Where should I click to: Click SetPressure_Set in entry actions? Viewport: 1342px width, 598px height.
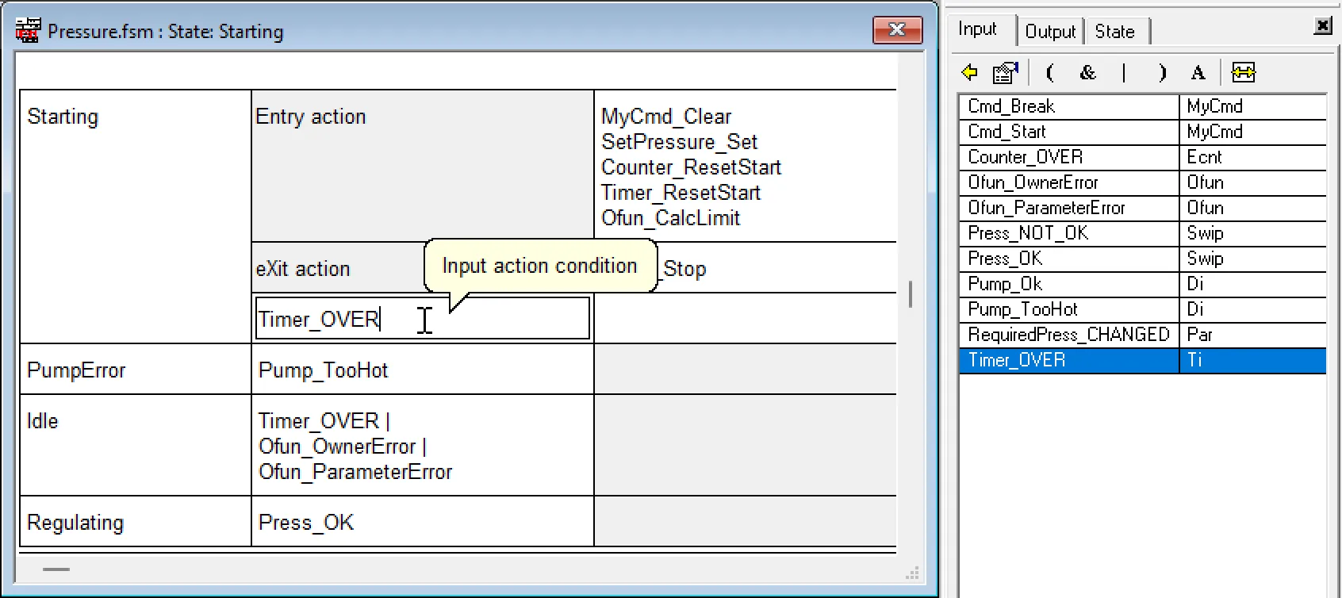point(680,142)
